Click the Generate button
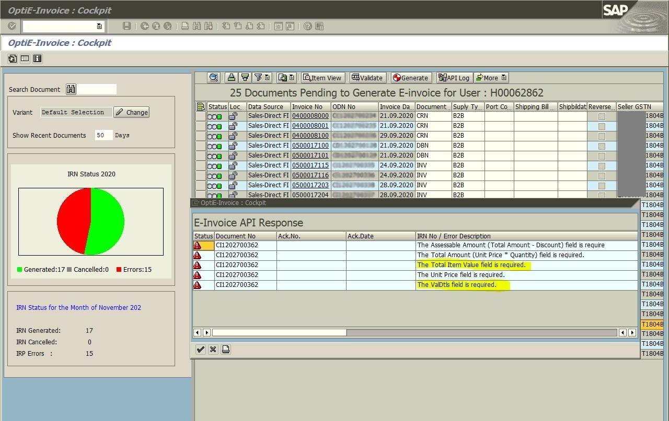Screen dimensions: 669x421 [411, 78]
